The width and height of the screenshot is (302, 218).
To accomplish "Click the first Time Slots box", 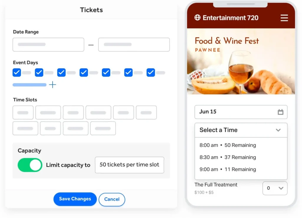I will click(x=23, y=112).
